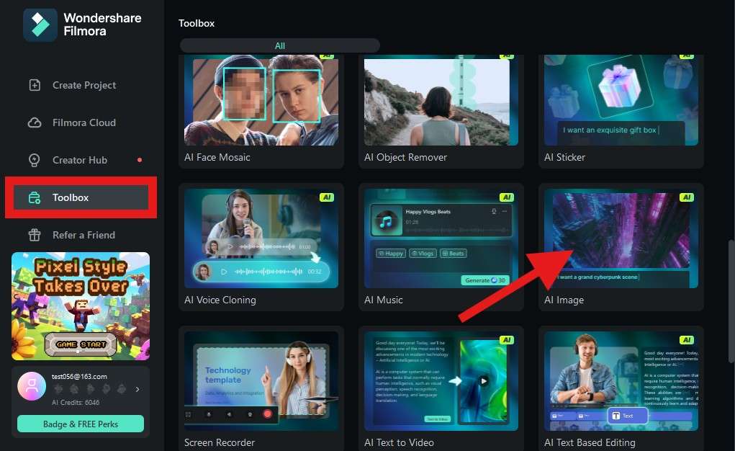The width and height of the screenshot is (735, 451).
Task: Click the Pixel Style Takes Over banner
Action: tap(81, 306)
